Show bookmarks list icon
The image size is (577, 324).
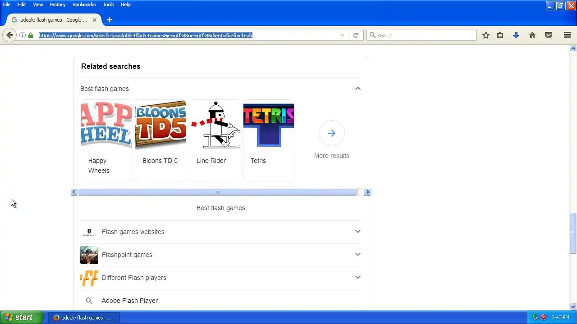tap(500, 35)
